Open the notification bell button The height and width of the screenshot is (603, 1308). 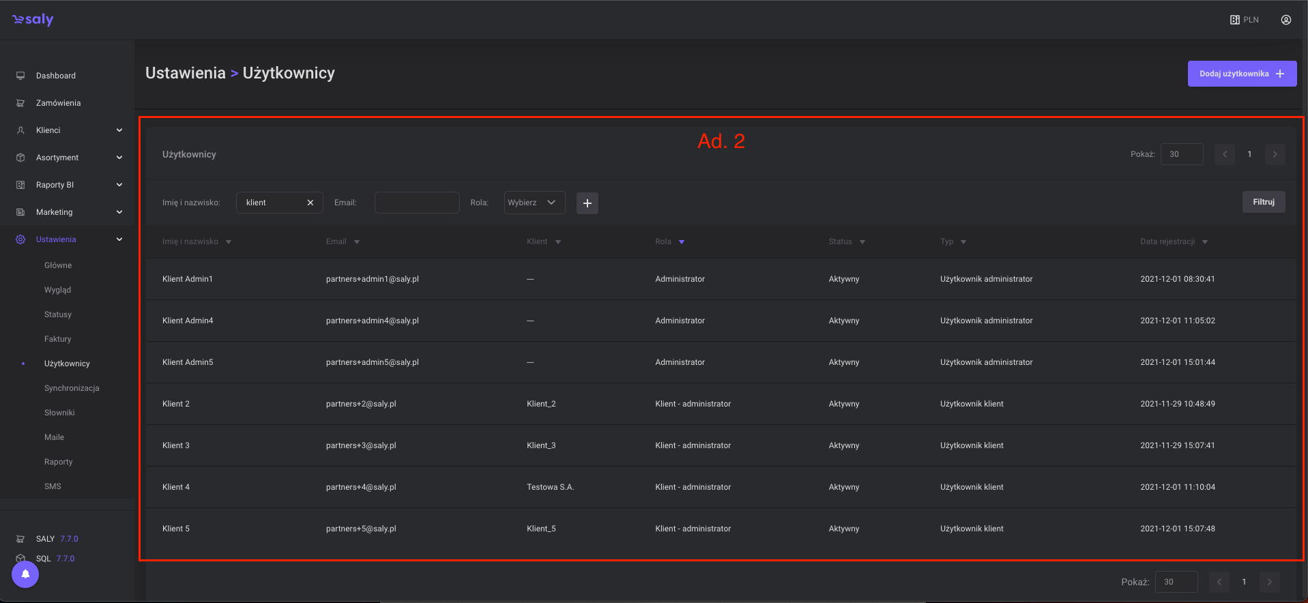click(x=25, y=574)
